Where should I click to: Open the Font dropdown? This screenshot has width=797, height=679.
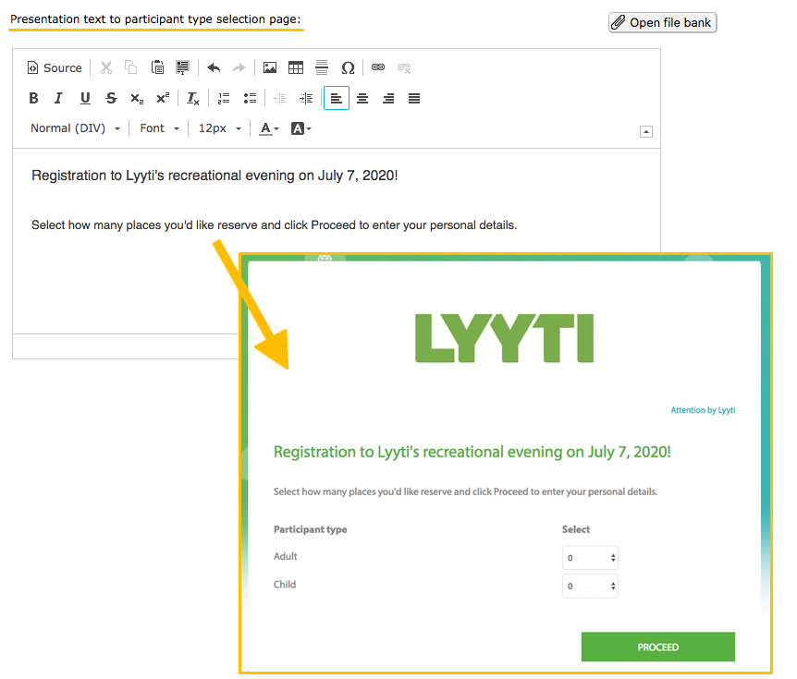click(x=159, y=128)
